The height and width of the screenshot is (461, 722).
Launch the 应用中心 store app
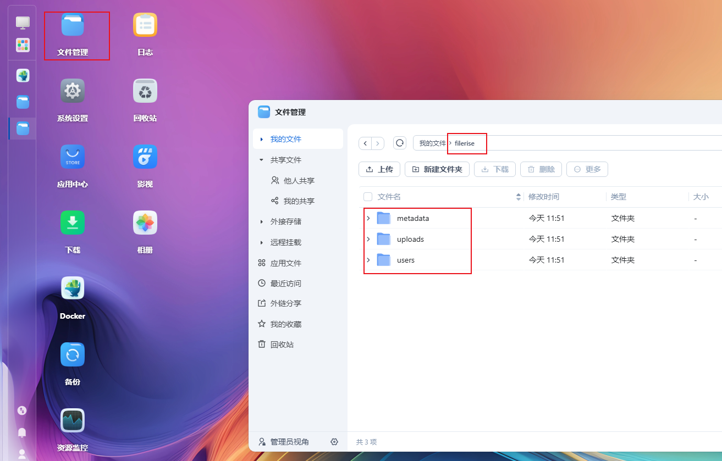73,157
